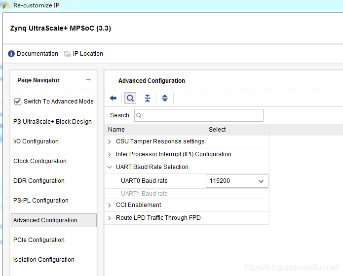Collapse Page Navigator with minus icon
This screenshot has width=343, height=276.
[88, 80]
